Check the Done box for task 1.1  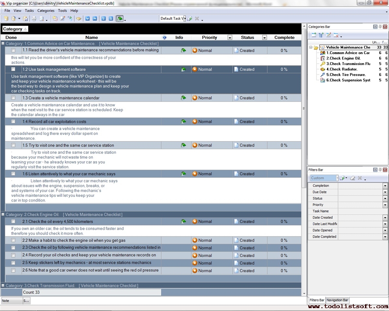click(13, 50)
